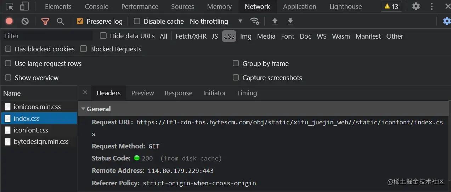Select the index.css request row
The width and height of the screenshot is (451, 192).
tap(39, 118)
